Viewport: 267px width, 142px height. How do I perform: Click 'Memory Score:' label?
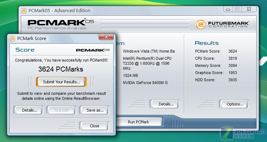208,65
